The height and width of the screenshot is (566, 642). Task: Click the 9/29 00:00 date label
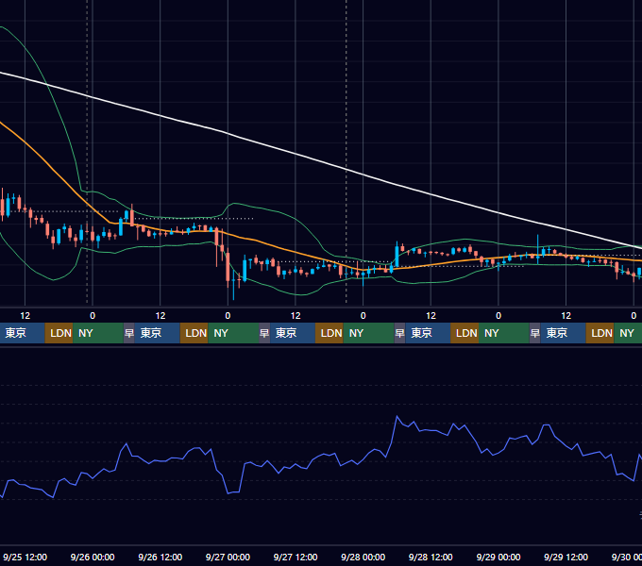[498, 558]
